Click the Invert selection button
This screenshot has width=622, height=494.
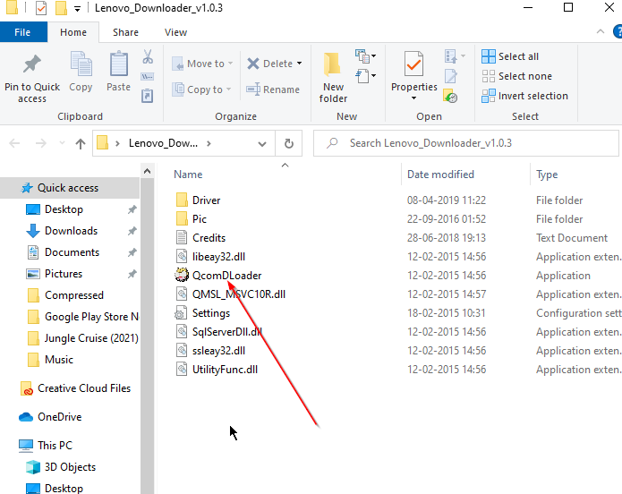(x=524, y=96)
